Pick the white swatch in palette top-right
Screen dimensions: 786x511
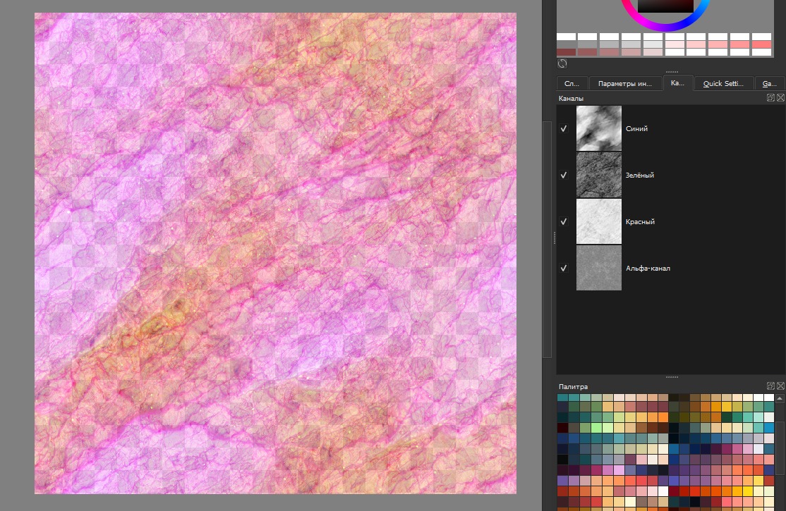coord(769,398)
